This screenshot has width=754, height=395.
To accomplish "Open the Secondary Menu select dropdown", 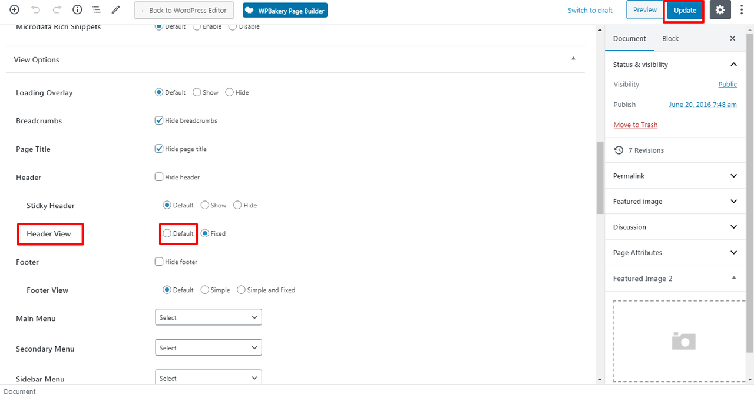I will (x=209, y=348).
